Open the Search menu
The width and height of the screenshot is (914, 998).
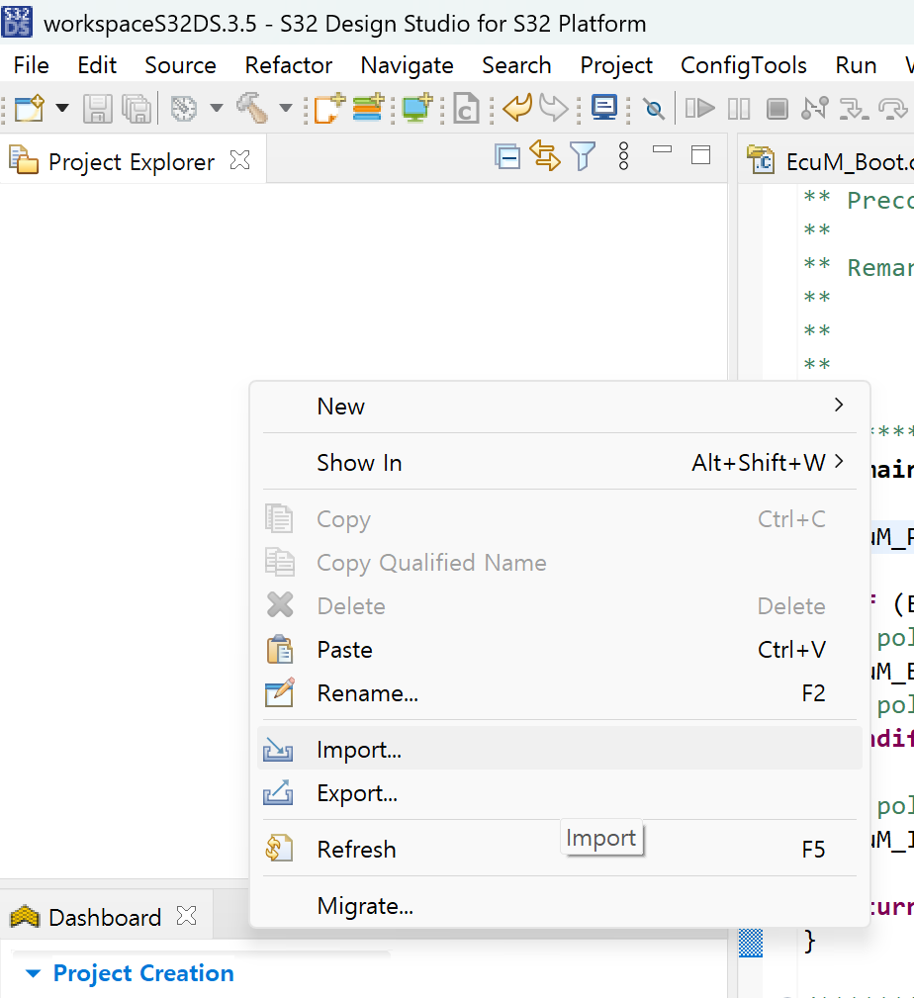[x=516, y=65]
